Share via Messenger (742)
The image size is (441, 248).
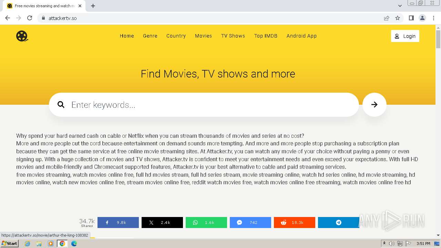pyautogui.click(x=250, y=223)
